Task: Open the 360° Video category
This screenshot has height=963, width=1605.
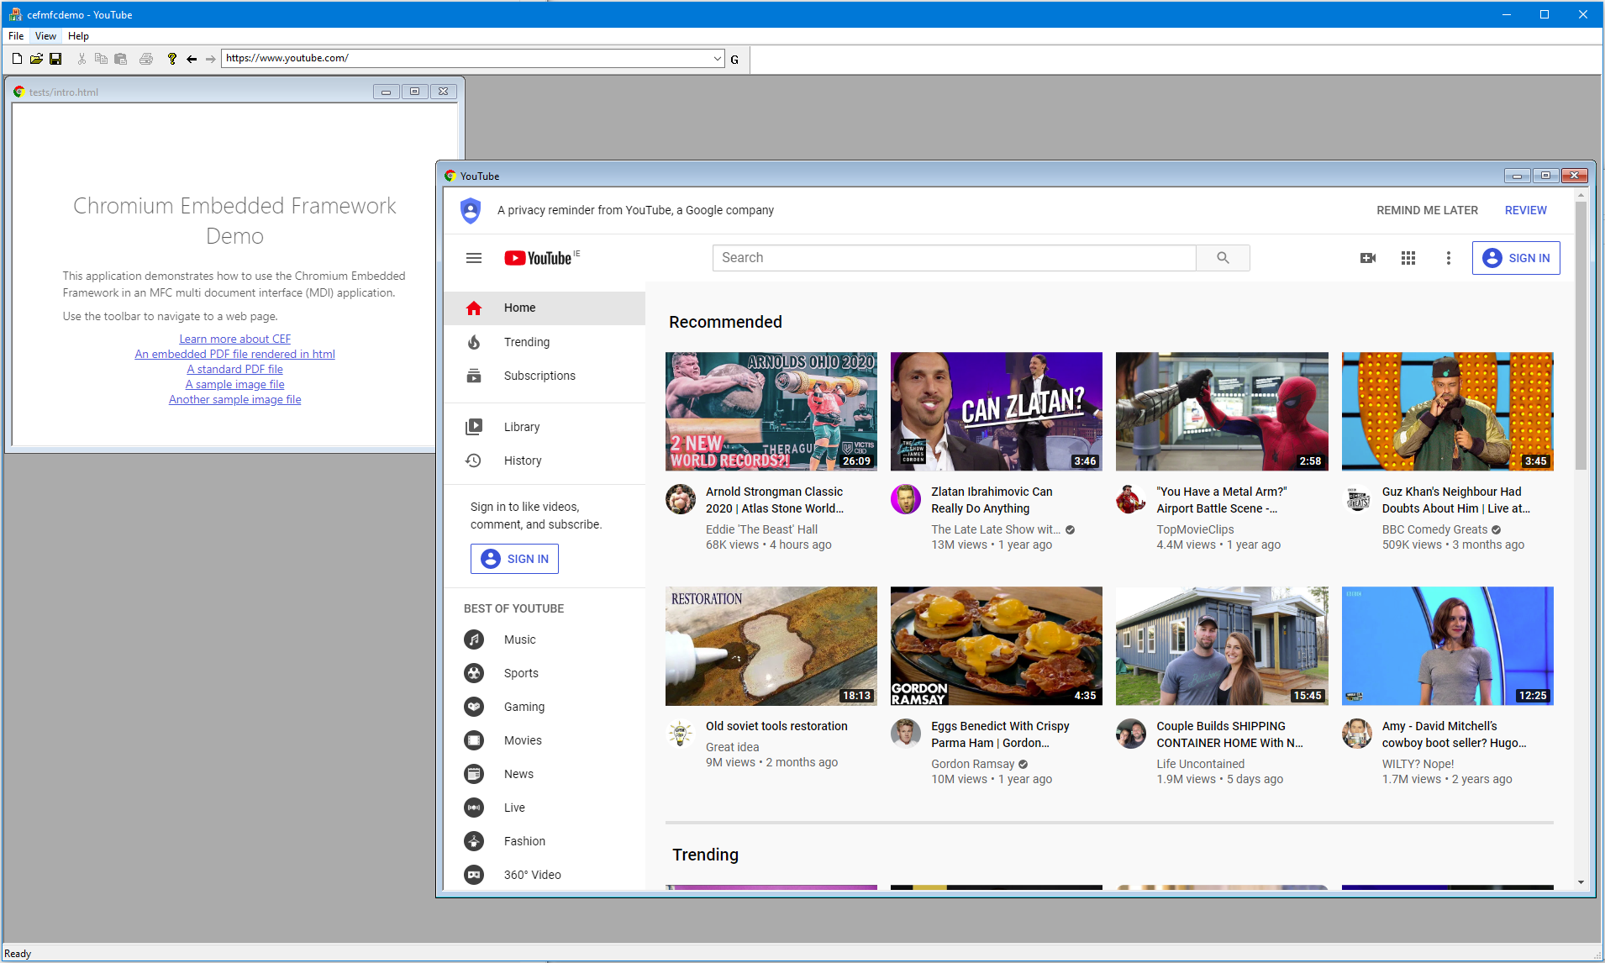Action: pyautogui.click(x=545, y=875)
